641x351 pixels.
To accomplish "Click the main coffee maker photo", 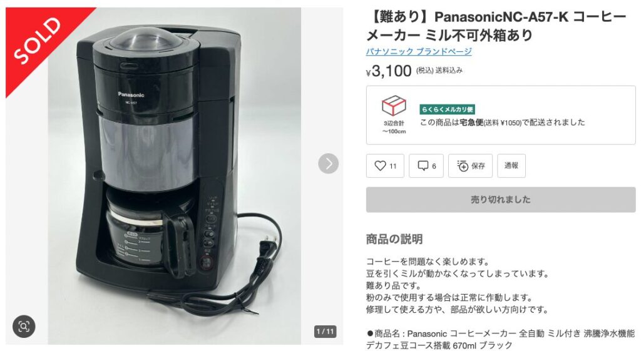I will click(175, 176).
